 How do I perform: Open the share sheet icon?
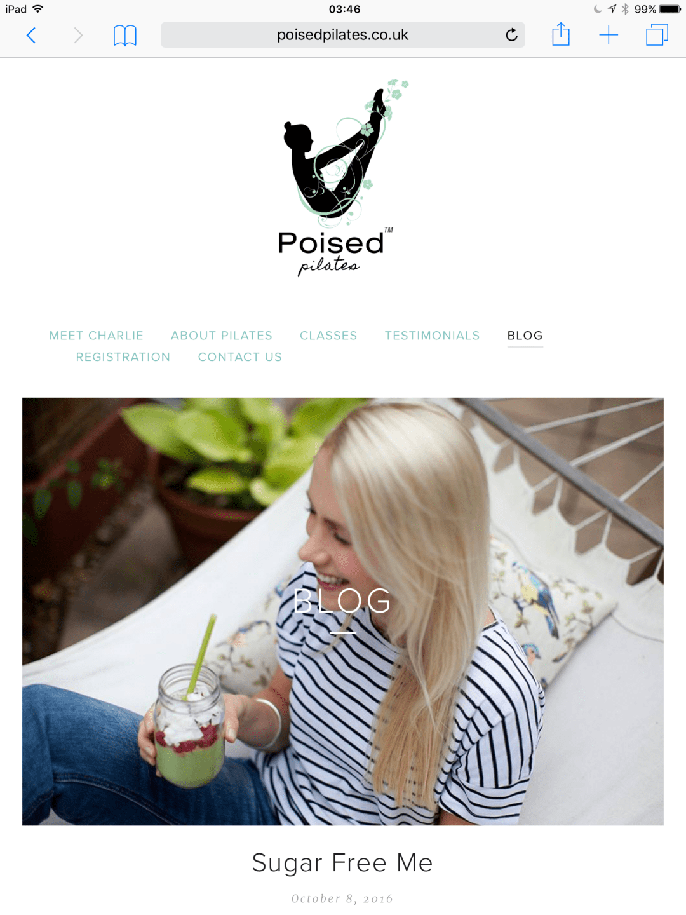tap(561, 34)
